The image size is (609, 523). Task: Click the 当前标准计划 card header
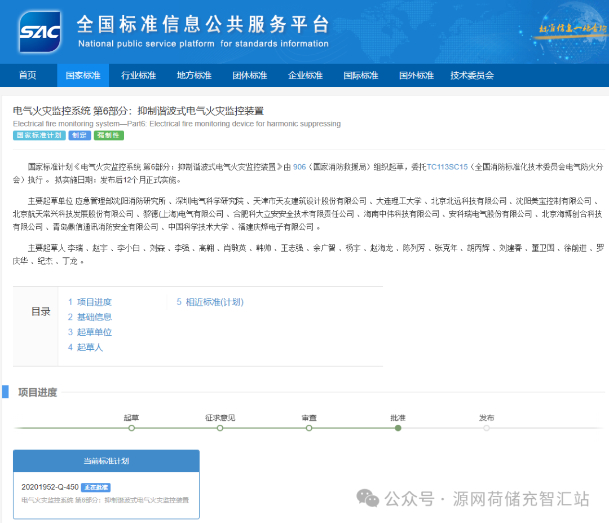[x=106, y=461]
